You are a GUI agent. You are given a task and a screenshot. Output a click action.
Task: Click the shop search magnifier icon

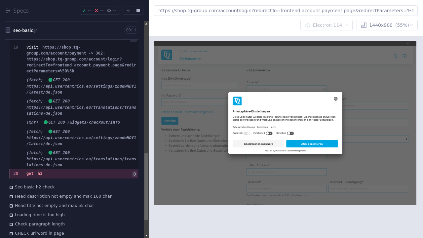coord(395,56)
